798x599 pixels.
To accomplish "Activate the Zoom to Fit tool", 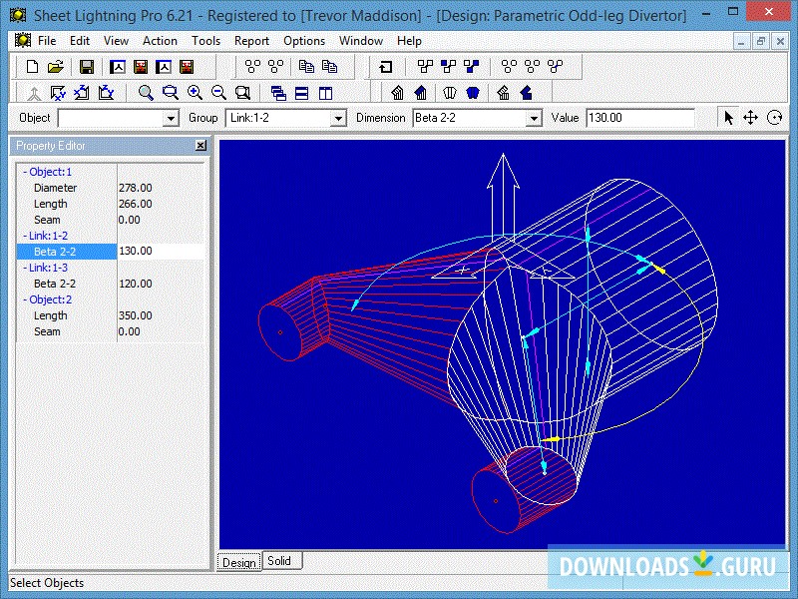I will pos(242,92).
